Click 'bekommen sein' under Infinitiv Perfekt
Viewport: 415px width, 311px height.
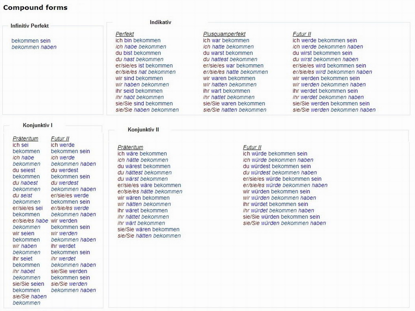pyautogui.click(x=31, y=41)
